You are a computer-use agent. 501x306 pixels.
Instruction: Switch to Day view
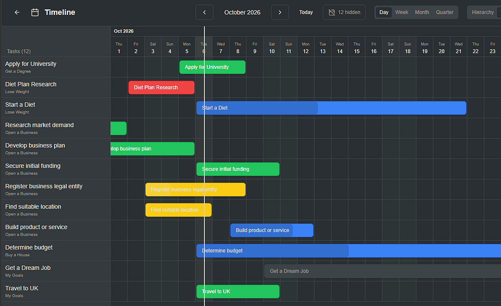pos(384,12)
